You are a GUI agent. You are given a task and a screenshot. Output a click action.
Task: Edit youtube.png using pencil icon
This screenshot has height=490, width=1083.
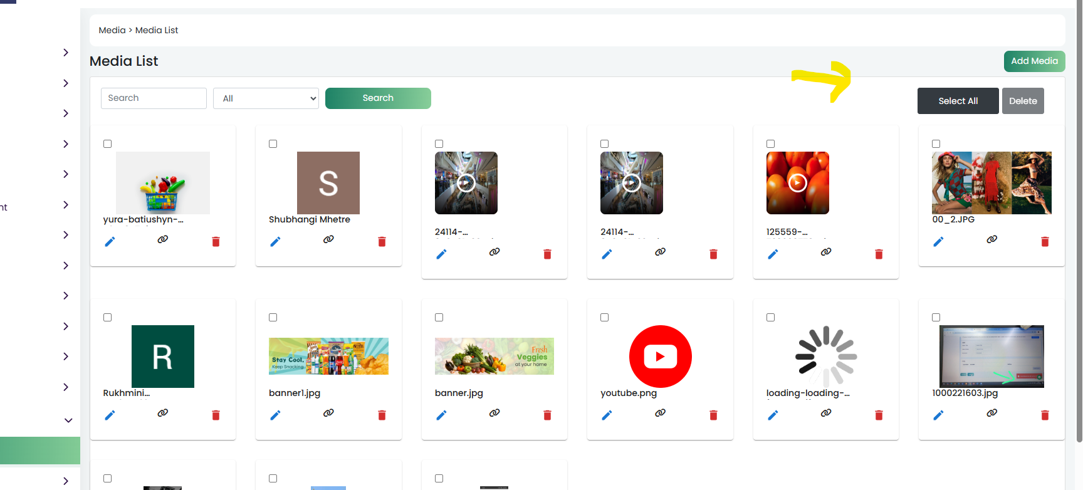pyautogui.click(x=607, y=415)
